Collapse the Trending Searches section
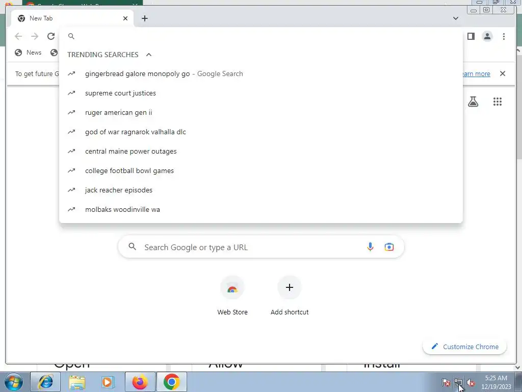Viewport: 522px width, 392px height. pyautogui.click(x=149, y=55)
